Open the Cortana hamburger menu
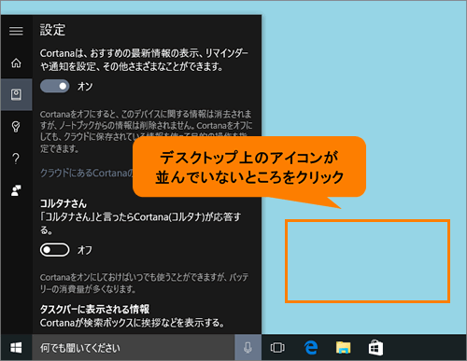This screenshot has height=361, width=467. (x=16, y=31)
